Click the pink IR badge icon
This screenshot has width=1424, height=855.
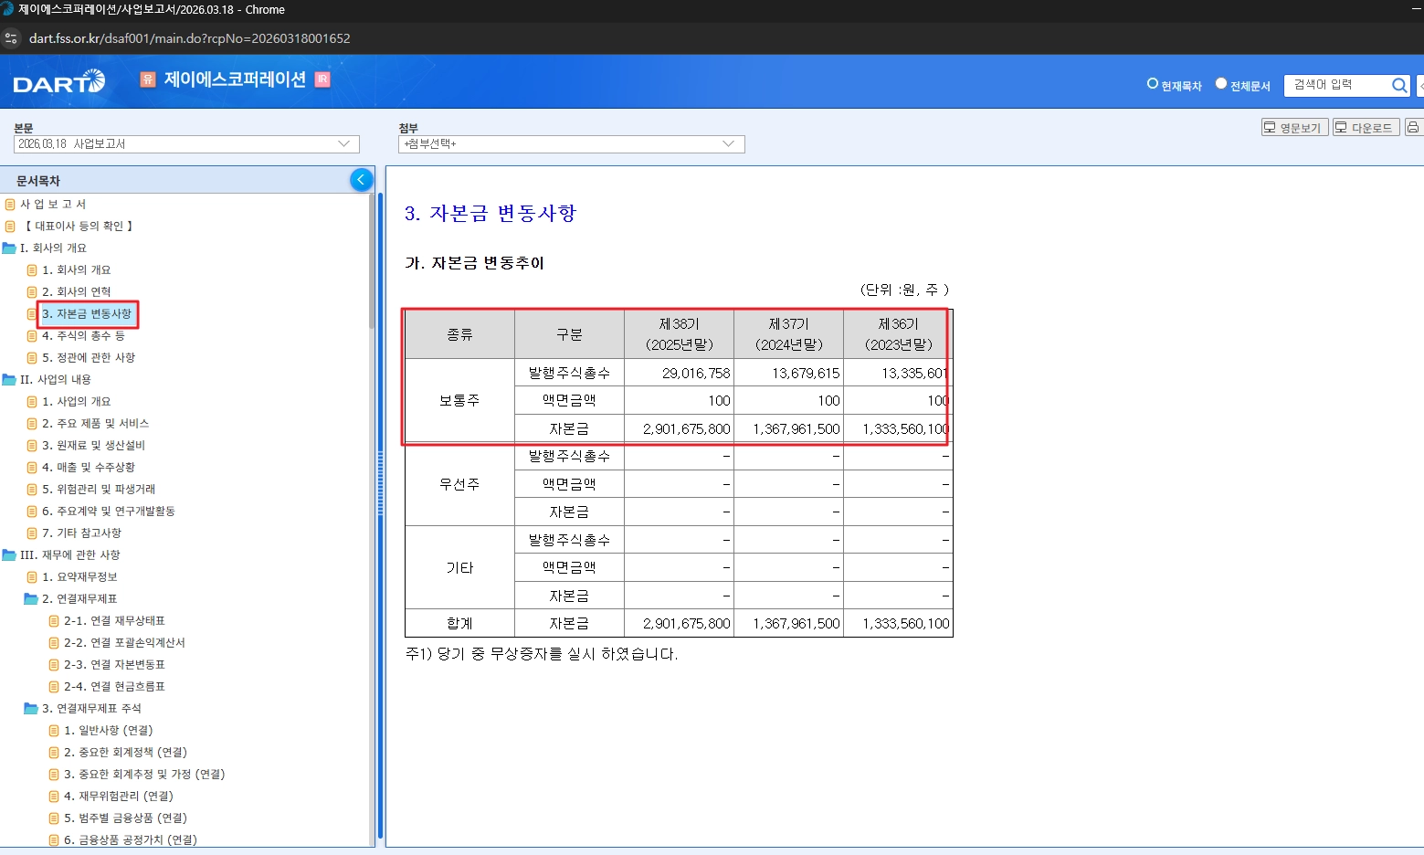322,79
